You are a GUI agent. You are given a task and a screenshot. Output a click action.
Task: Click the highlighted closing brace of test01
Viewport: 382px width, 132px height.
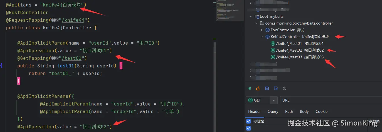(x=19, y=81)
